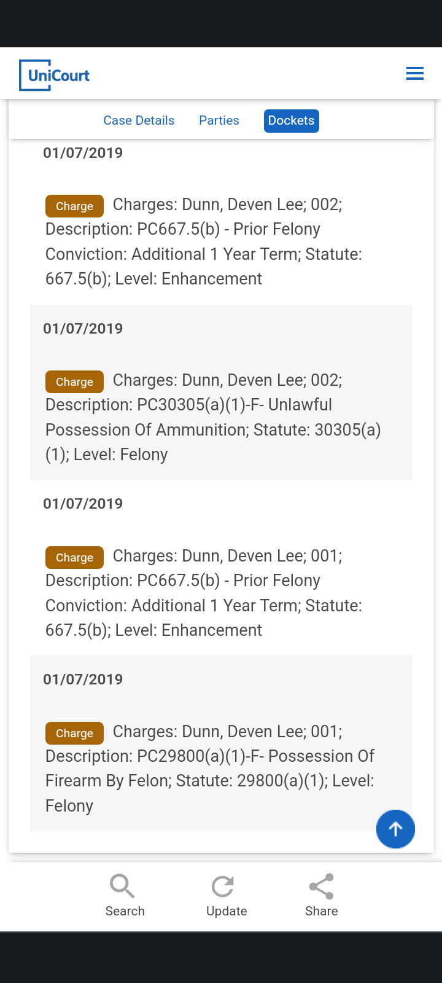Select the PC30305(a)(1) ammunition docket text

click(214, 417)
